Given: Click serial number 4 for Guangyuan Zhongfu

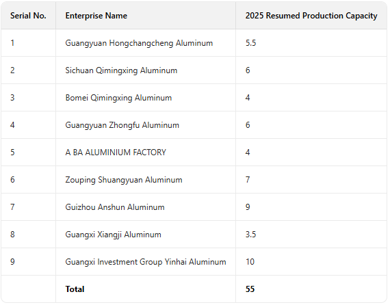Looking at the screenshot, I should tap(12, 124).
